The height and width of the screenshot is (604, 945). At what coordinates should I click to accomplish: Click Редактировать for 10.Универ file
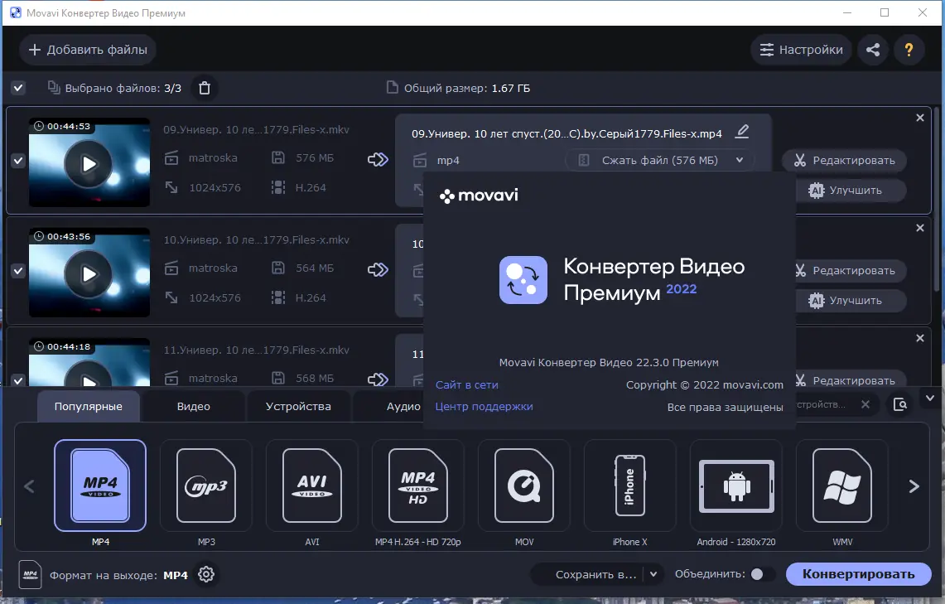coord(850,271)
